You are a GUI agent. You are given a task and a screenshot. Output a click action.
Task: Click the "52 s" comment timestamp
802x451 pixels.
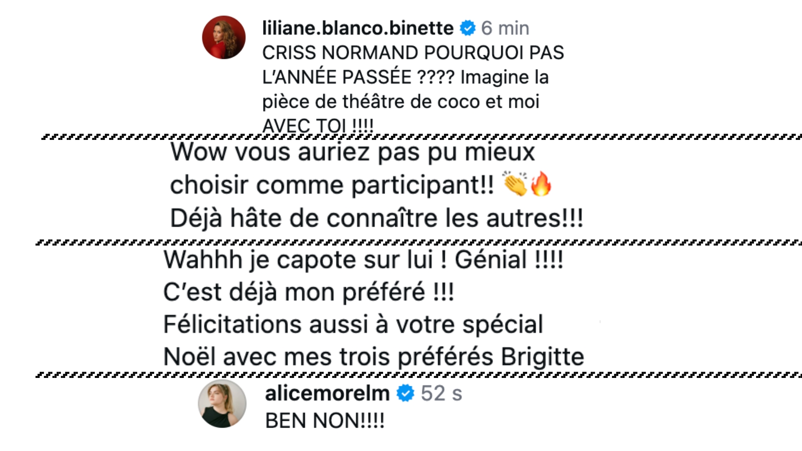pyautogui.click(x=441, y=393)
